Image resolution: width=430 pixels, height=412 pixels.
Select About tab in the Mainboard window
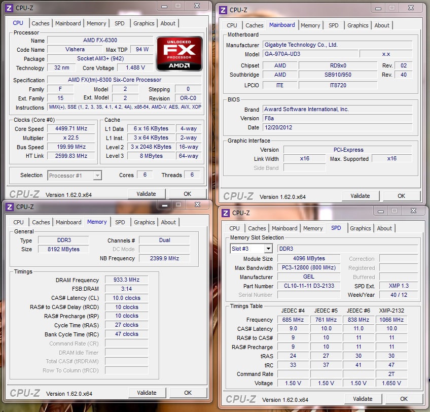[382, 25]
